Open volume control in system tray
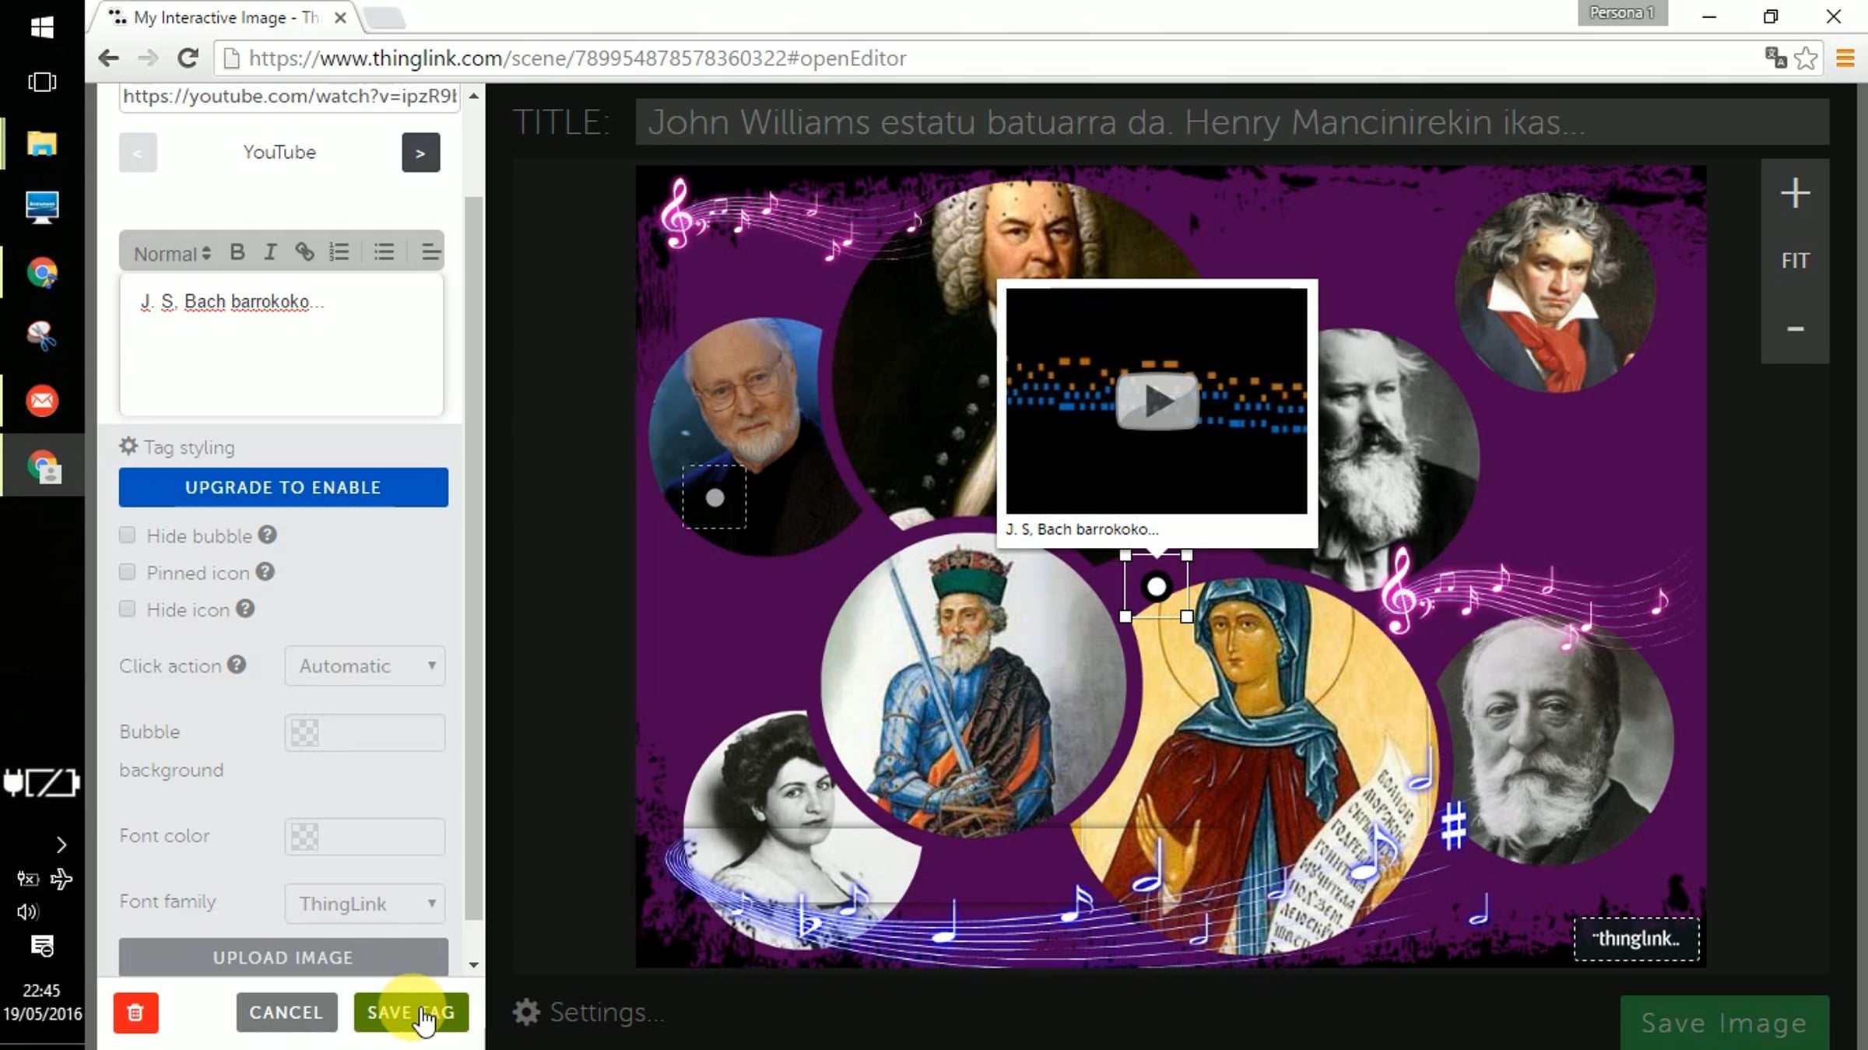The image size is (1868, 1050). [x=26, y=912]
